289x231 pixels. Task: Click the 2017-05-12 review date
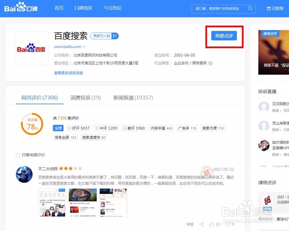224,169
